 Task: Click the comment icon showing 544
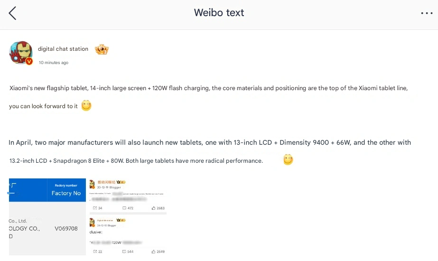click(x=124, y=252)
